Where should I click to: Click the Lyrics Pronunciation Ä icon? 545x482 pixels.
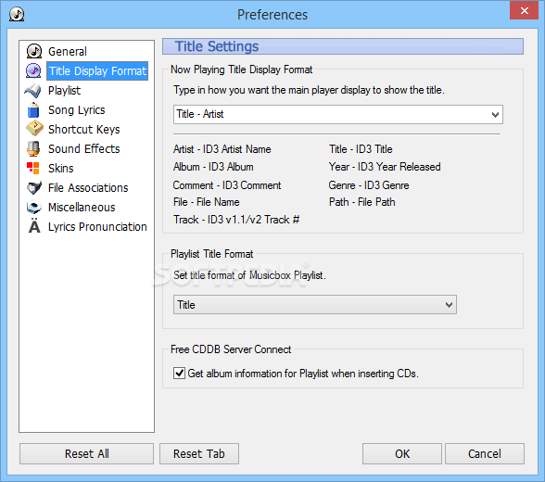pyautogui.click(x=34, y=226)
